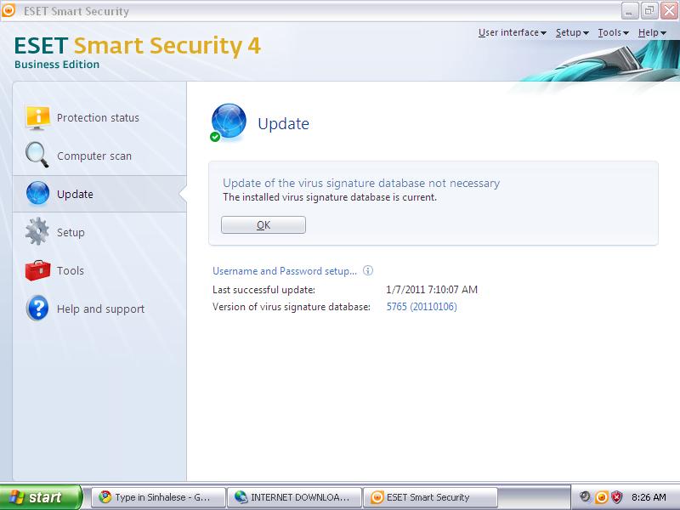Screen dimensions: 680x510
Task: Click the red Tools toolbox icon
Action: 37,270
